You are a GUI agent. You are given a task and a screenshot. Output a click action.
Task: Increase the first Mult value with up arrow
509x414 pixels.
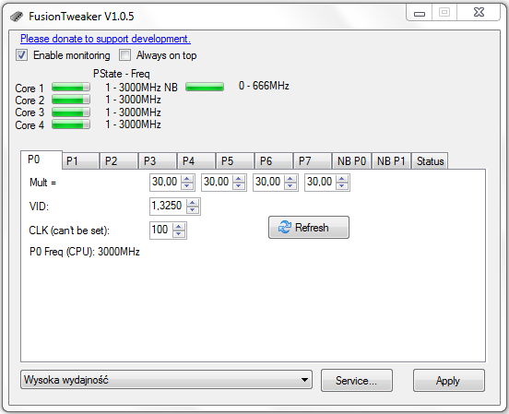tap(187, 179)
